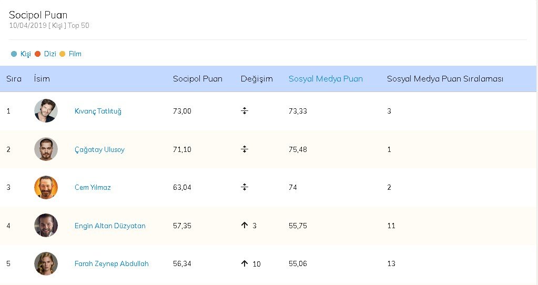Click social ranking 11 in Engin Altan row
Viewport: 538px width, 285px height.
coord(391,226)
